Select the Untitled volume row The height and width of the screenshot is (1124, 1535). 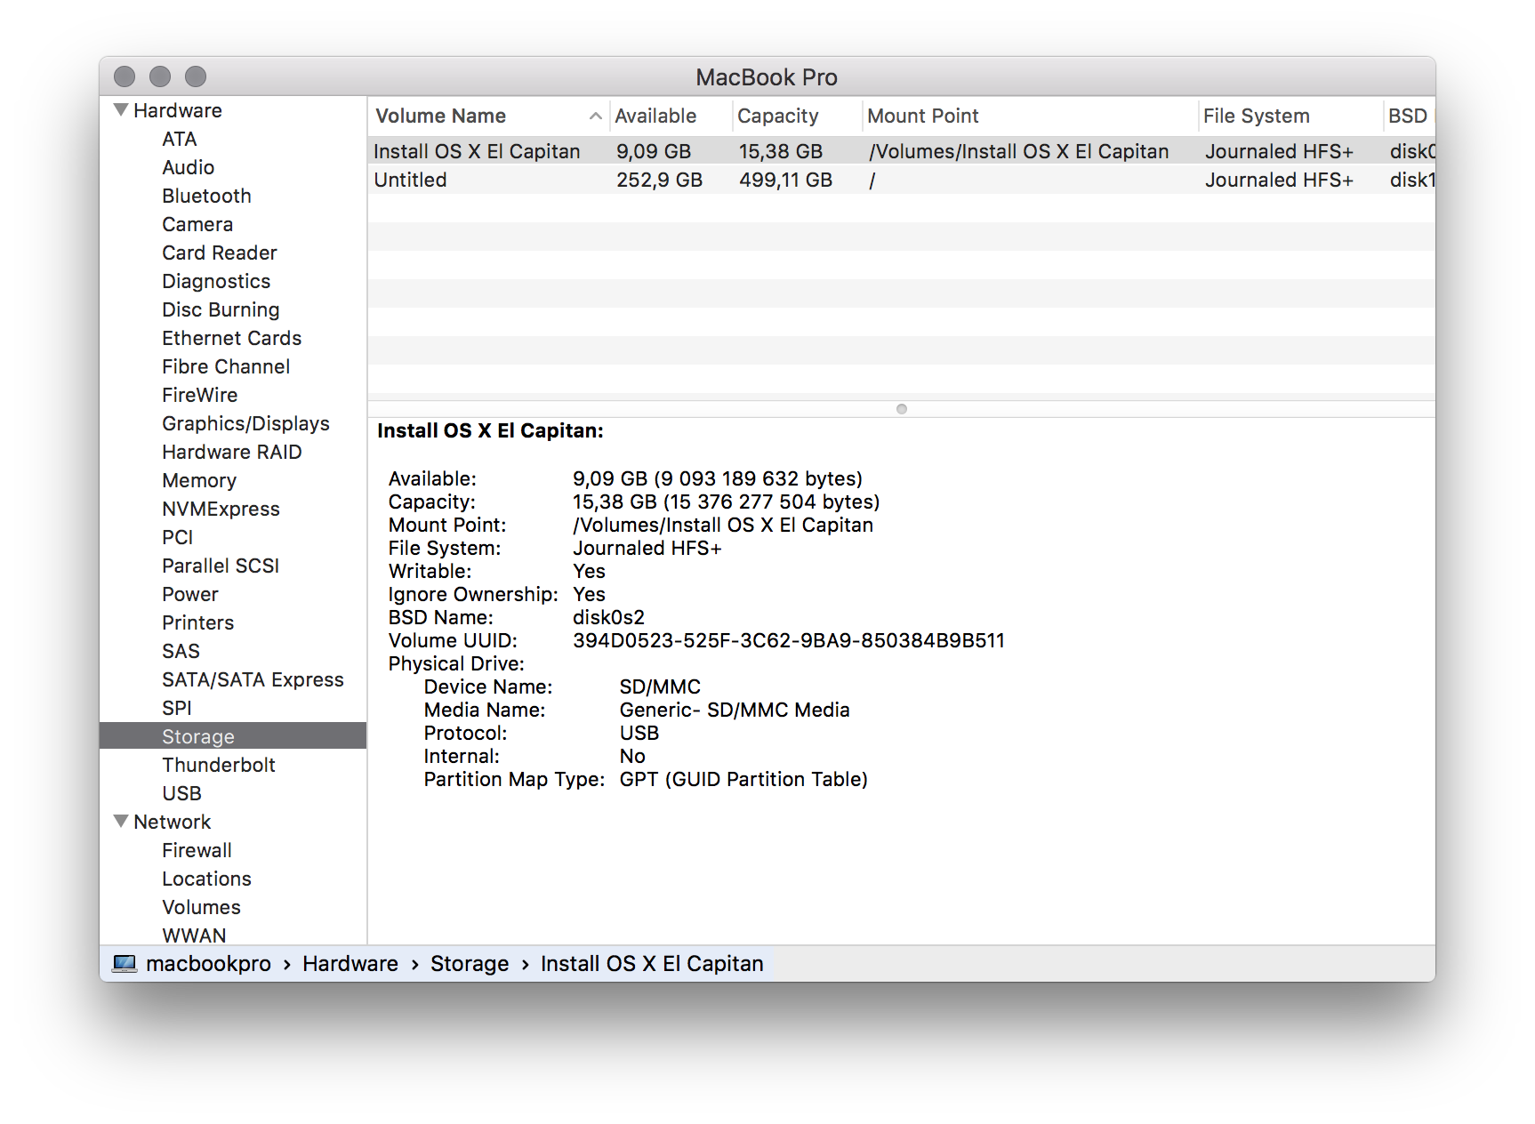click(902, 180)
